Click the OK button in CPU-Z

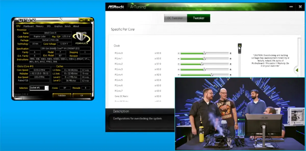click(82, 96)
